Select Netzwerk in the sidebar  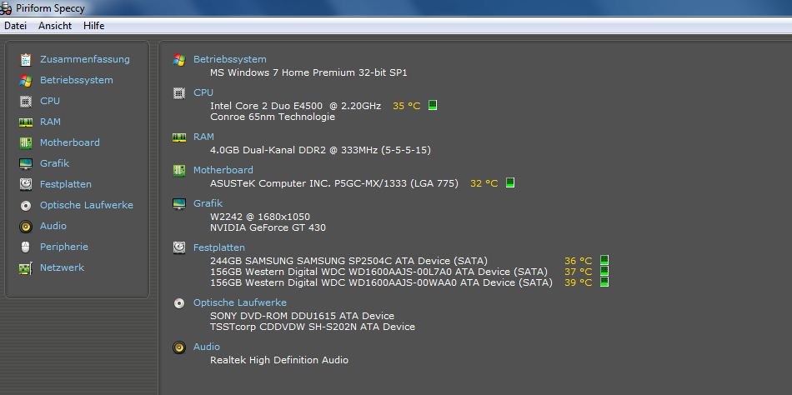[63, 268]
